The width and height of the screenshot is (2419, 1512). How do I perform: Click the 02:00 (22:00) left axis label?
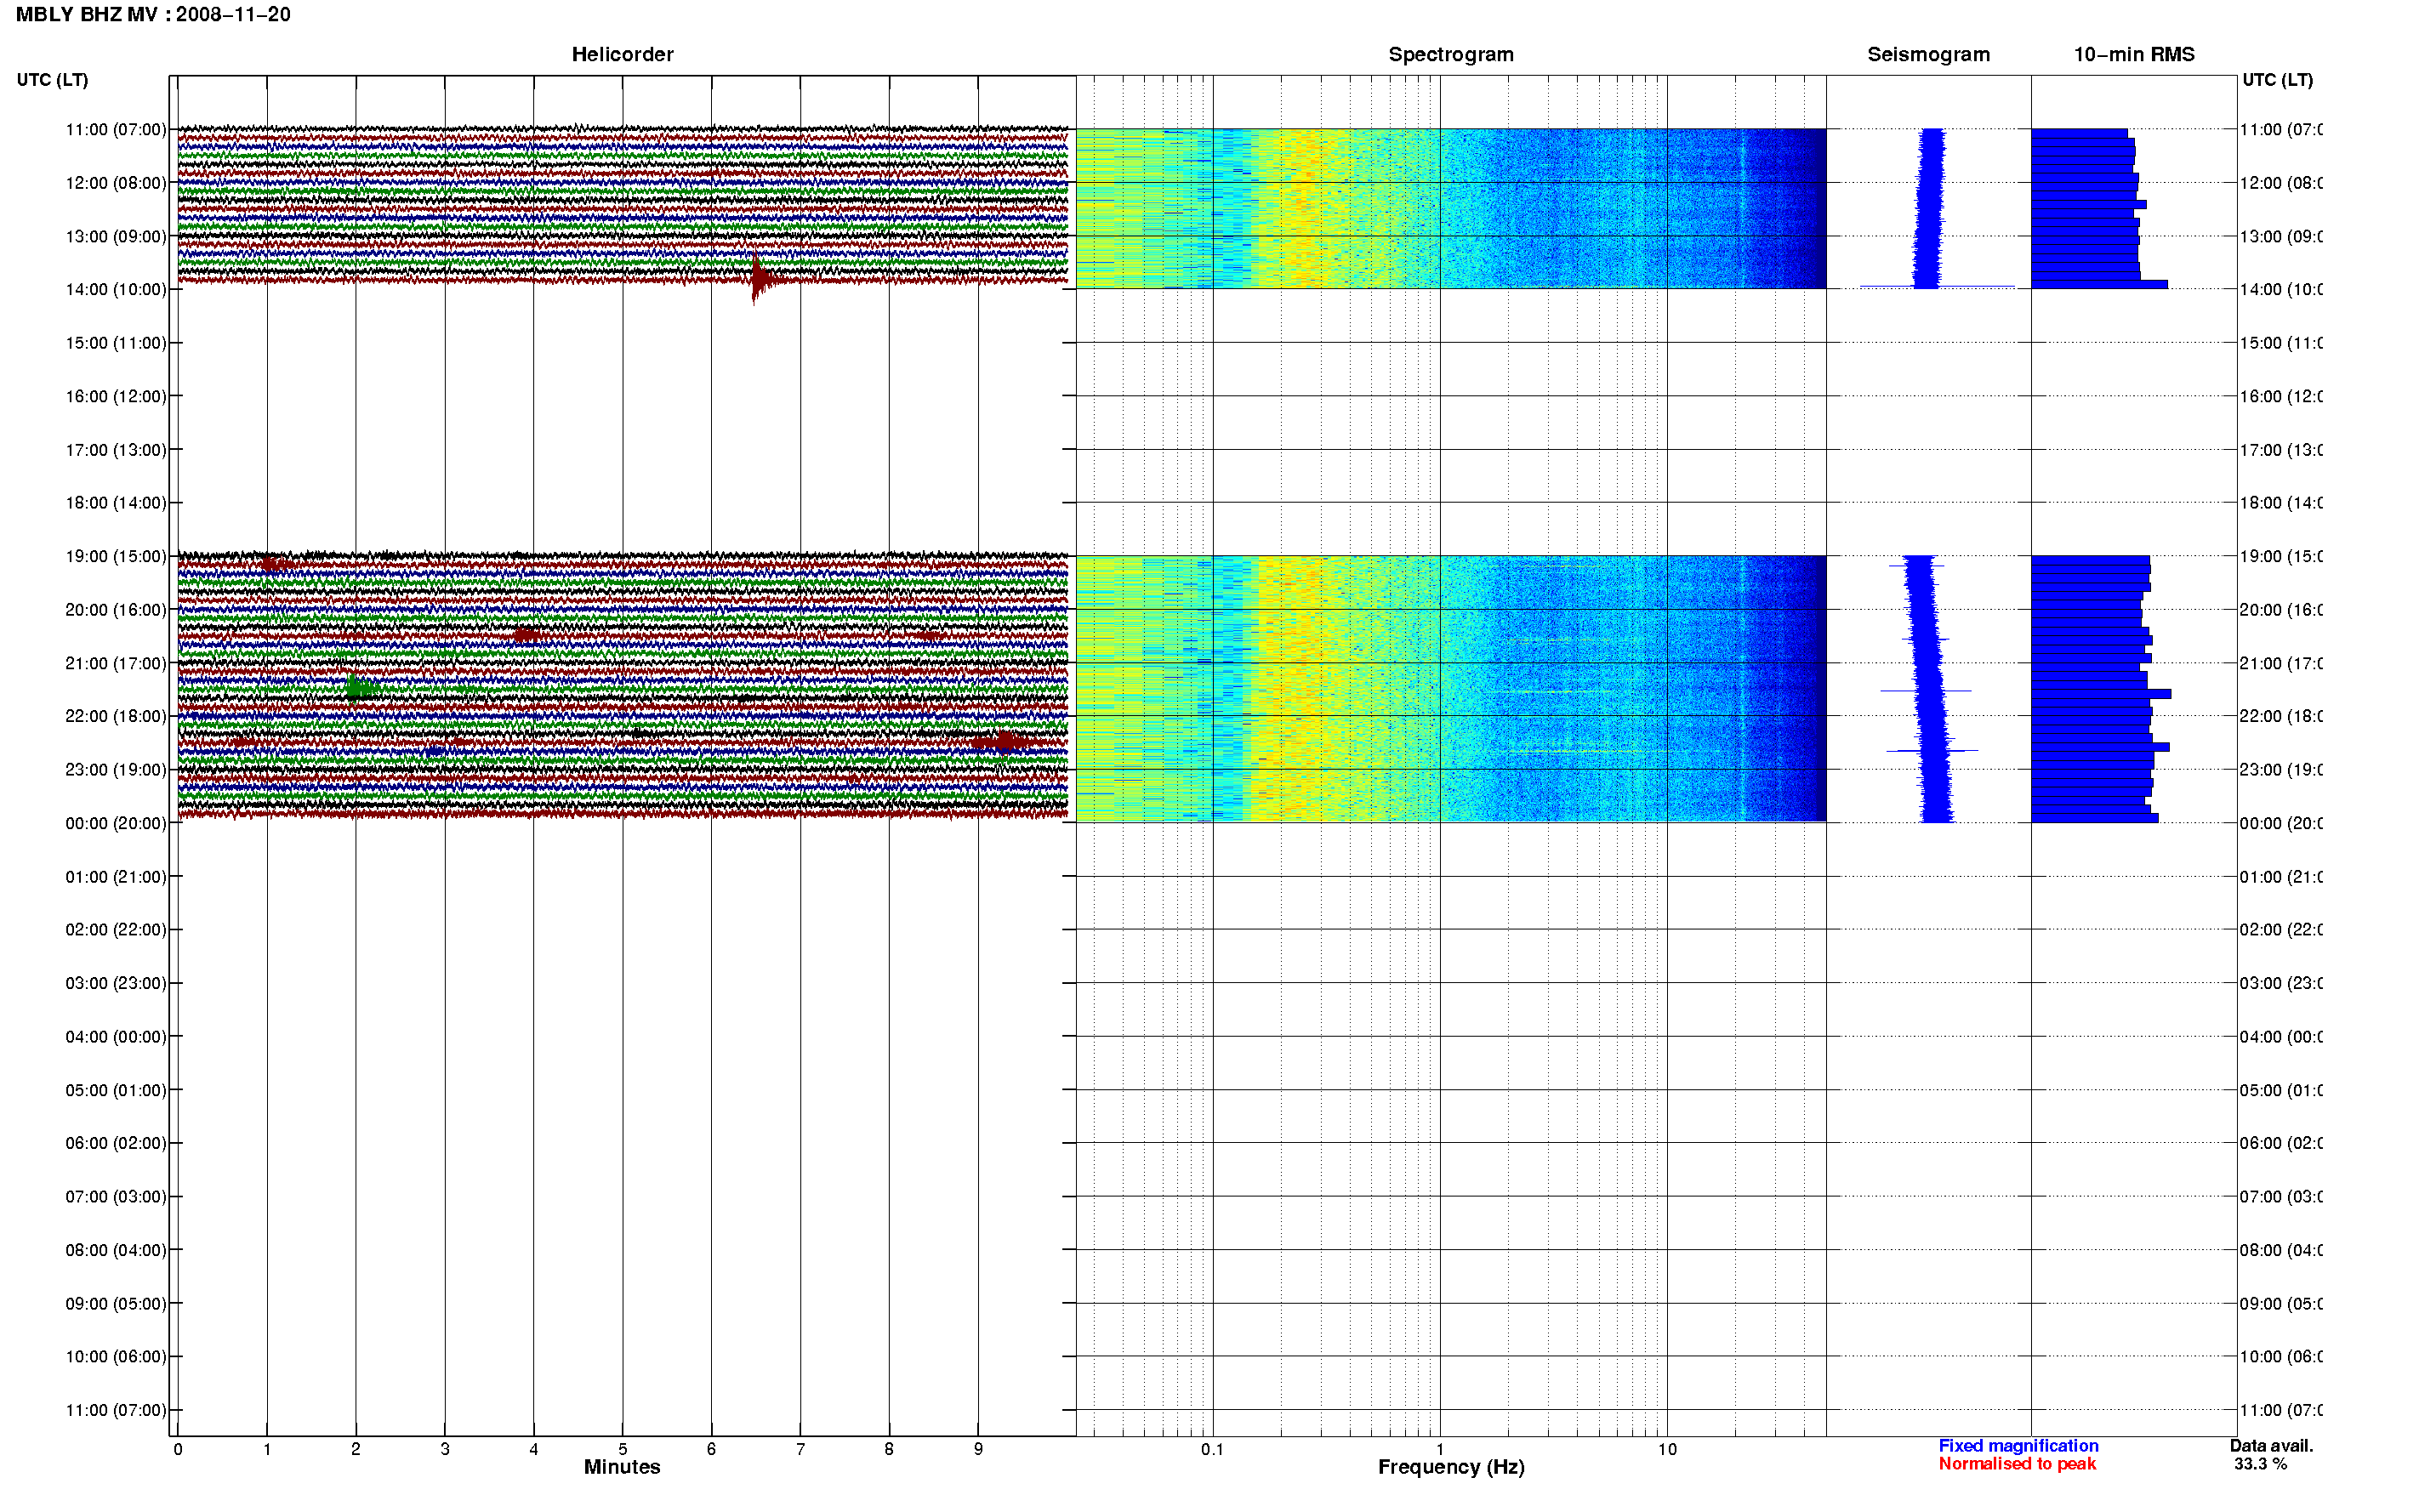click(116, 930)
